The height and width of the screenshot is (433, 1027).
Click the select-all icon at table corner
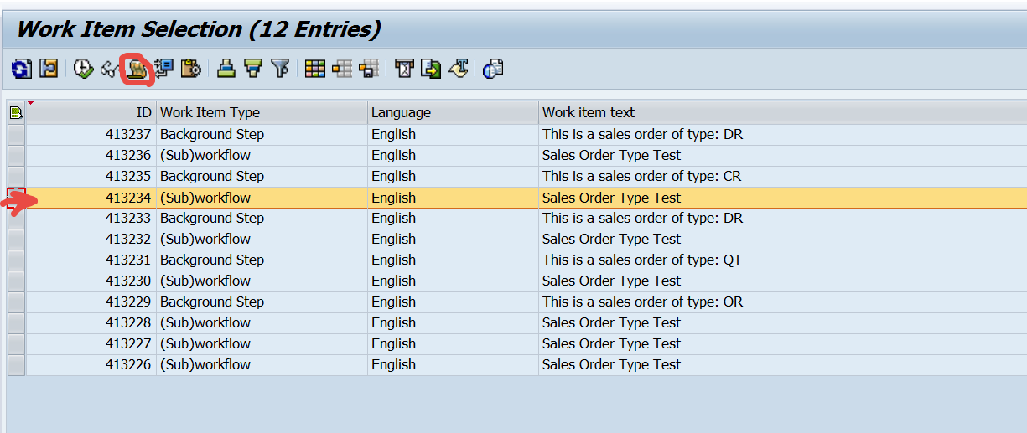coord(16,112)
